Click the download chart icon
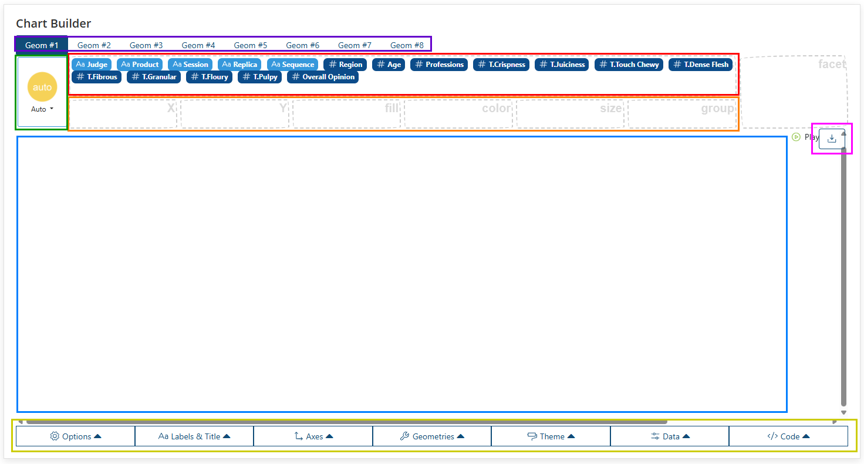 click(831, 139)
